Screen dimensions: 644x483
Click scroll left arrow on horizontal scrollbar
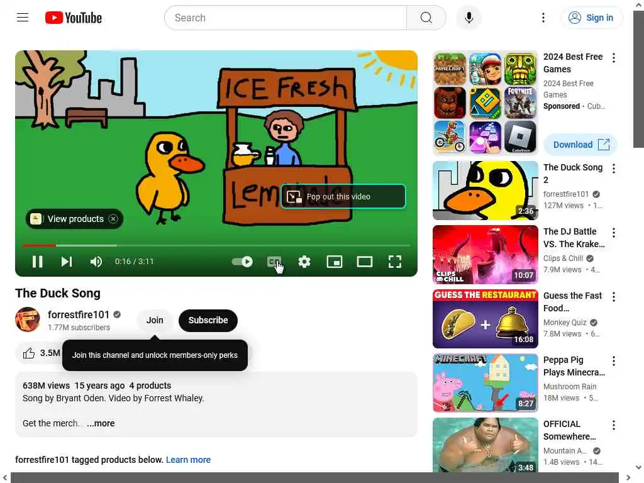pos(5,478)
